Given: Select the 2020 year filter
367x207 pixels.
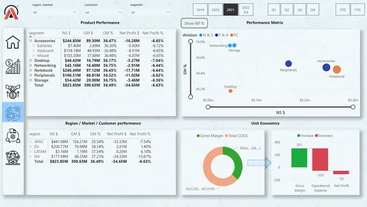Looking at the screenshot, I should [215, 10].
